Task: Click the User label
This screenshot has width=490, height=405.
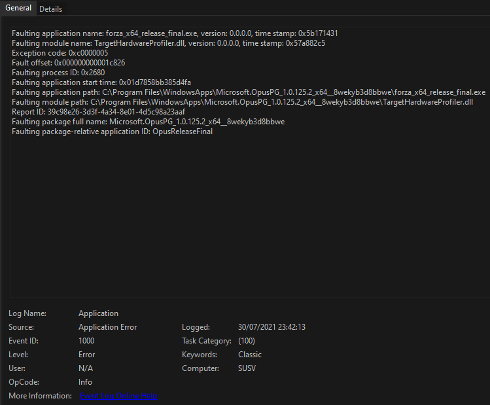Action: (17, 368)
